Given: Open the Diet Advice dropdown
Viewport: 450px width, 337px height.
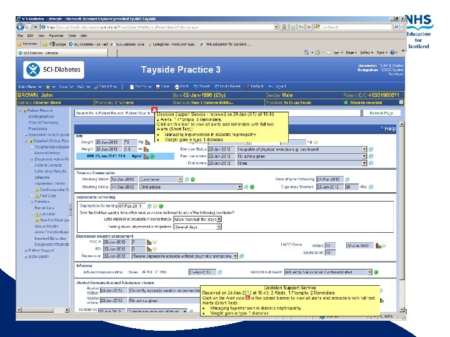Looking at the screenshot, I should (x=364, y=163).
